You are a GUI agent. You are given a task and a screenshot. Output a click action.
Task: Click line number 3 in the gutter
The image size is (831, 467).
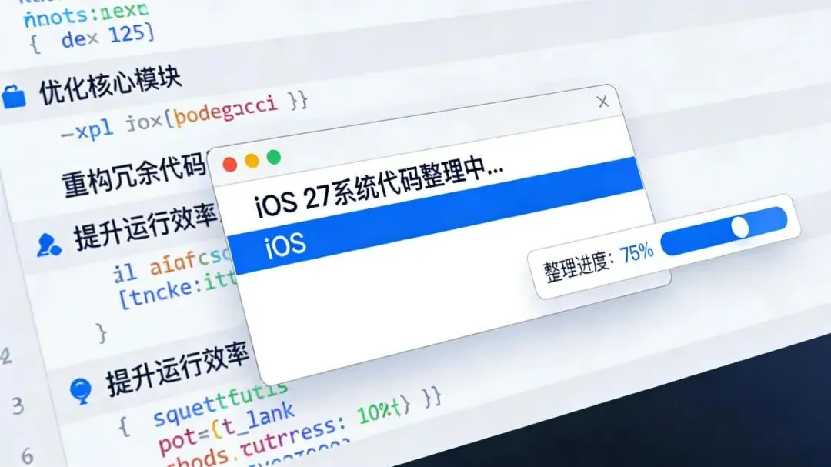click(18, 406)
